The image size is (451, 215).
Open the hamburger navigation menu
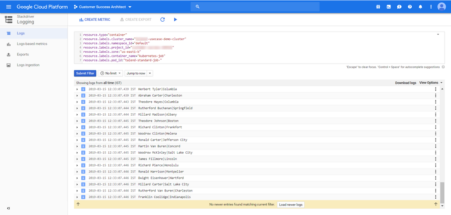click(x=8, y=7)
